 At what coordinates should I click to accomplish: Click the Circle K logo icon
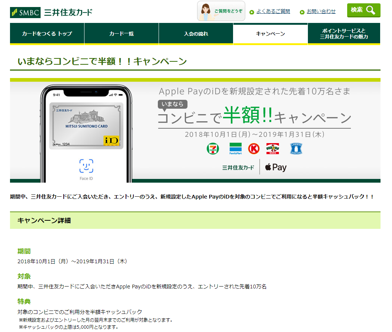pyautogui.click(x=254, y=149)
